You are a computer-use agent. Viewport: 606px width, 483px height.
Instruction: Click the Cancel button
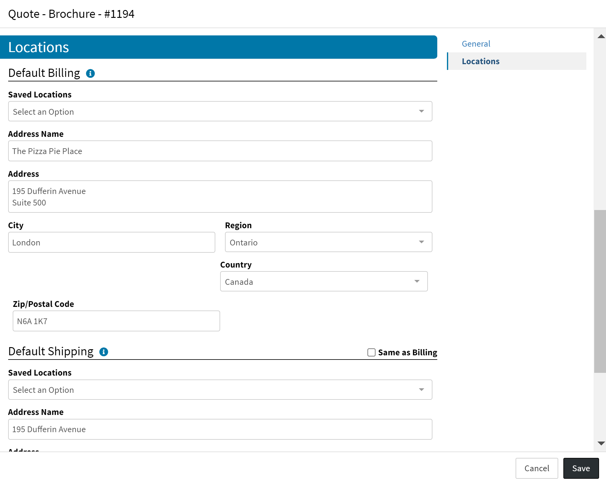(x=536, y=468)
